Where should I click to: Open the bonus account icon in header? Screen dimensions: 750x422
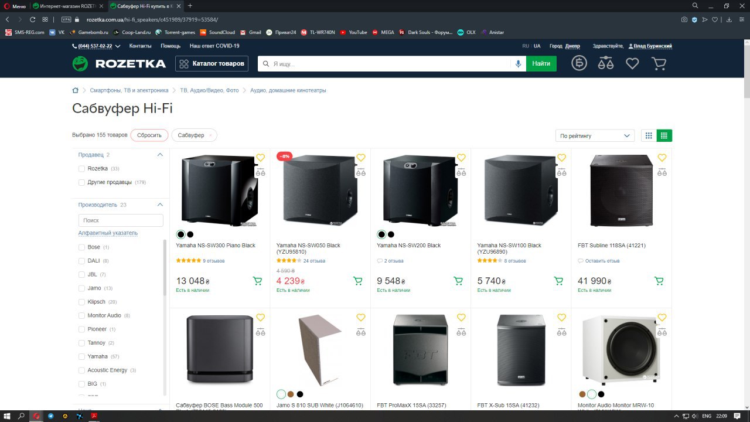(x=579, y=63)
